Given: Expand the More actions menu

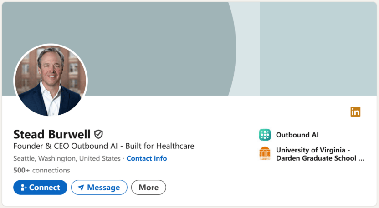Looking at the screenshot, I should (149, 187).
